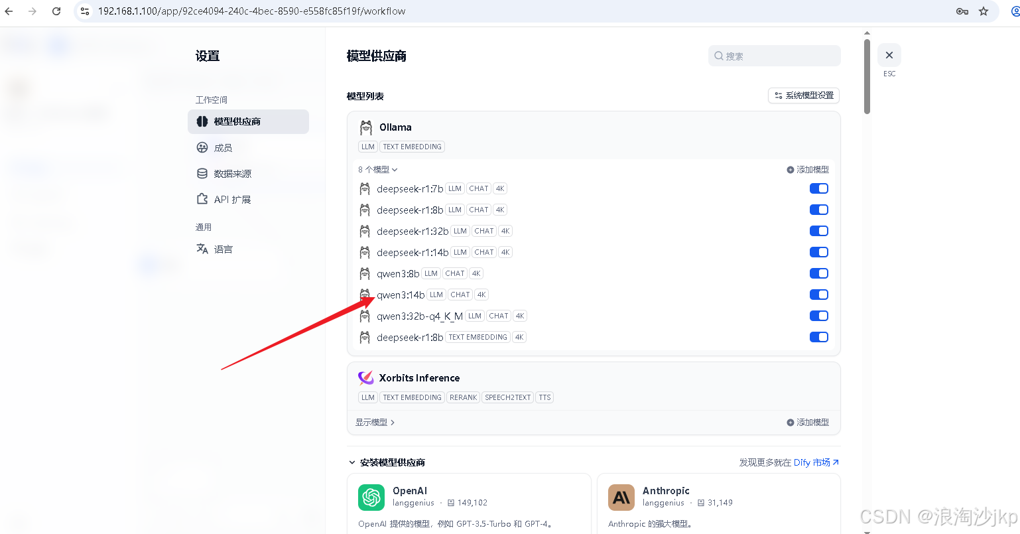
Task: Click the TEXT EMBEDDING tag under Ollama
Action: click(413, 147)
